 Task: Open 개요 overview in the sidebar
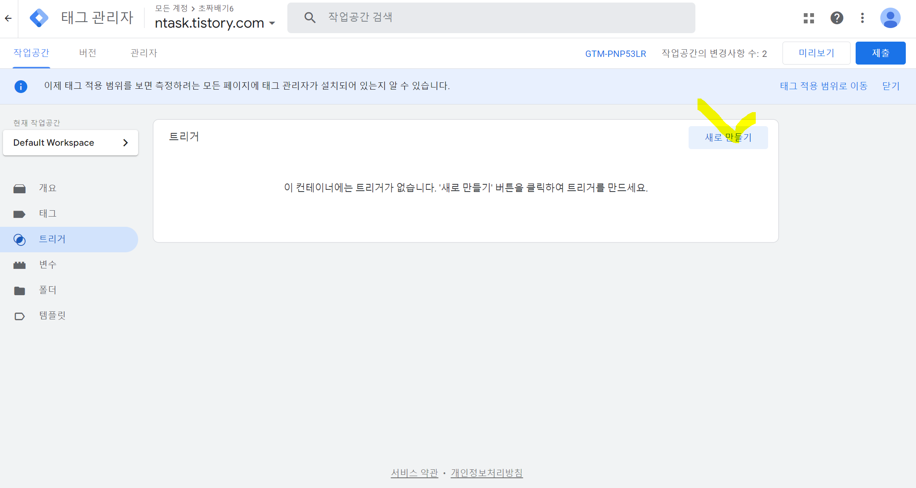[48, 188]
